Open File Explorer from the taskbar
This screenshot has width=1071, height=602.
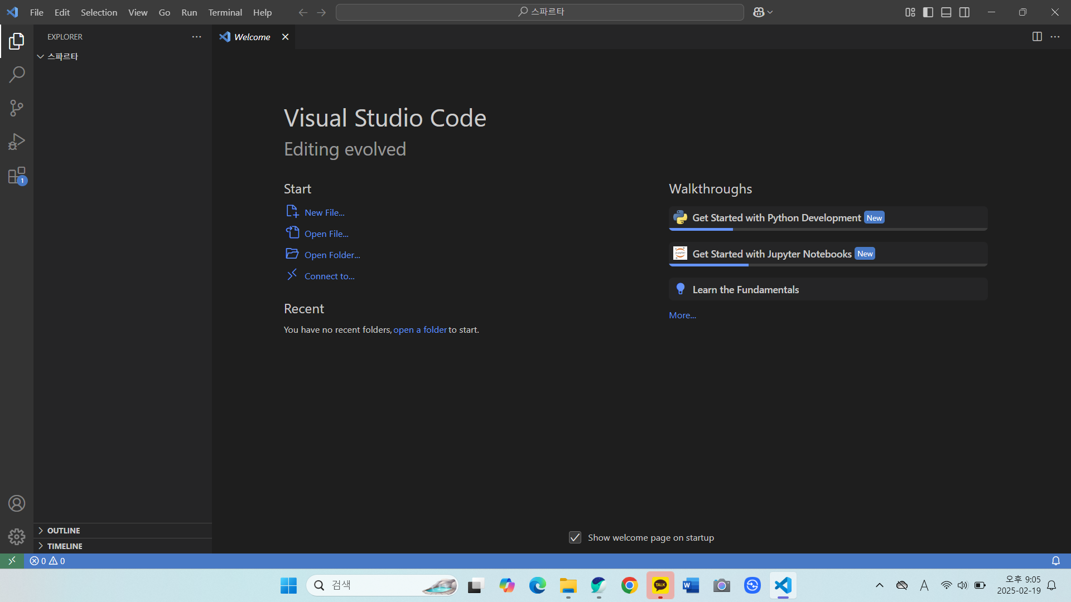[x=568, y=585]
